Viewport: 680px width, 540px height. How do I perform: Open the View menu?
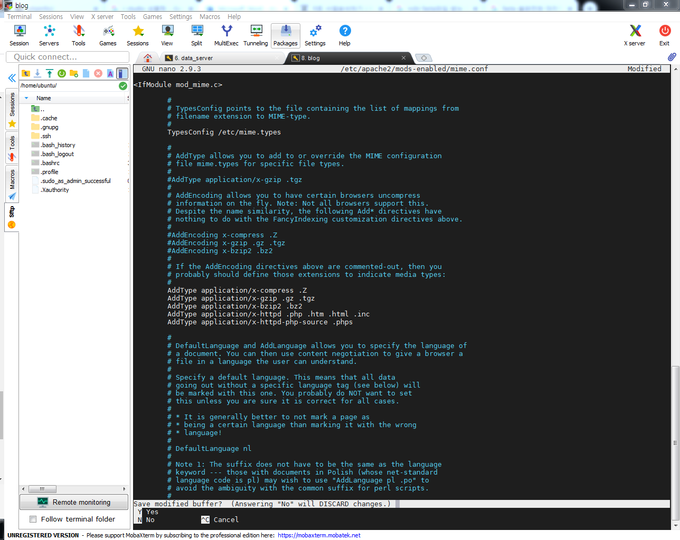(x=77, y=17)
